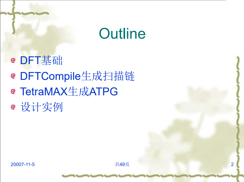Click the bullet icon beside 设计实例

point(13,107)
